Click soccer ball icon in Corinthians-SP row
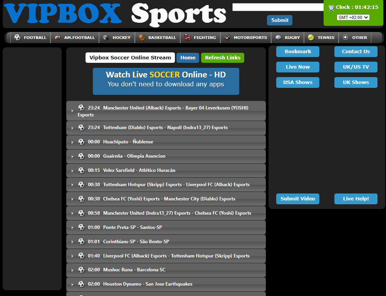Screen dimensions: 386x296 click(81, 241)
